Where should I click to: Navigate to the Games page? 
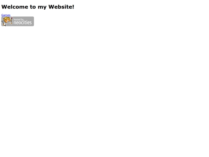point(6,15)
